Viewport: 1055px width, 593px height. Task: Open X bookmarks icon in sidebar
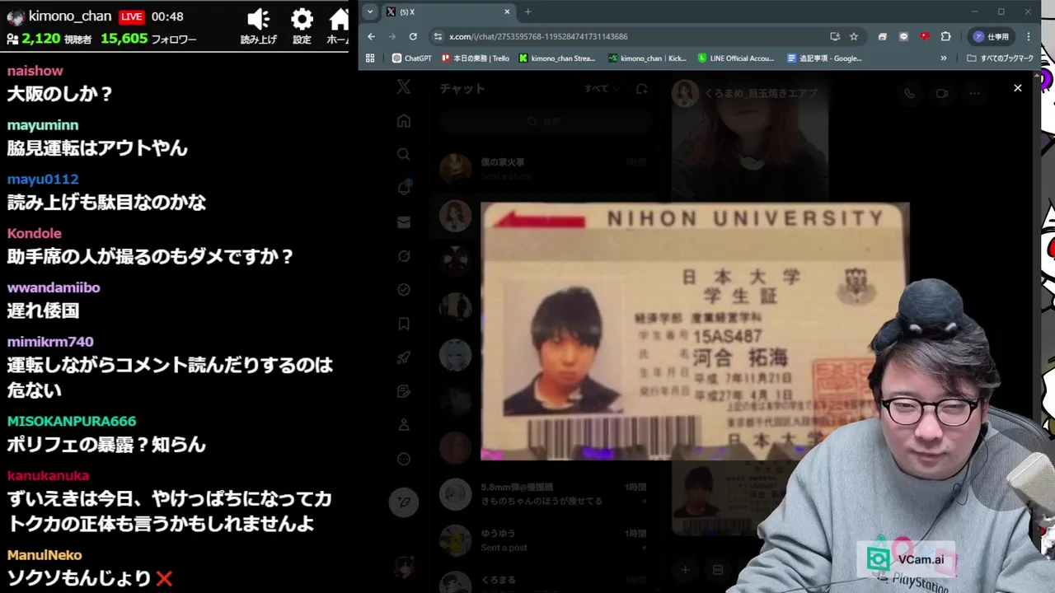click(x=403, y=324)
